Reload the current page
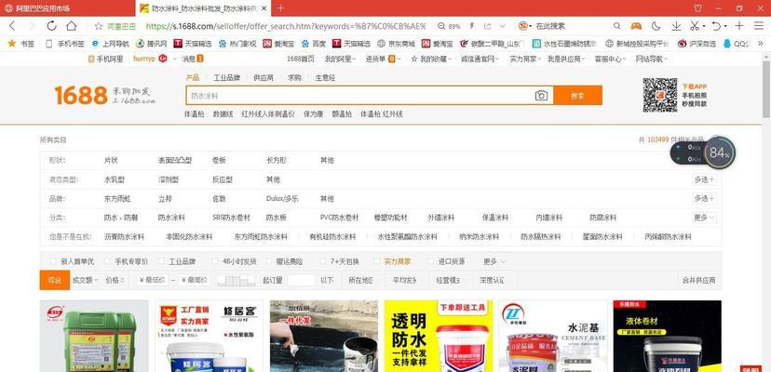Image resolution: width=771 pixels, height=372 pixels. tap(51, 26)
